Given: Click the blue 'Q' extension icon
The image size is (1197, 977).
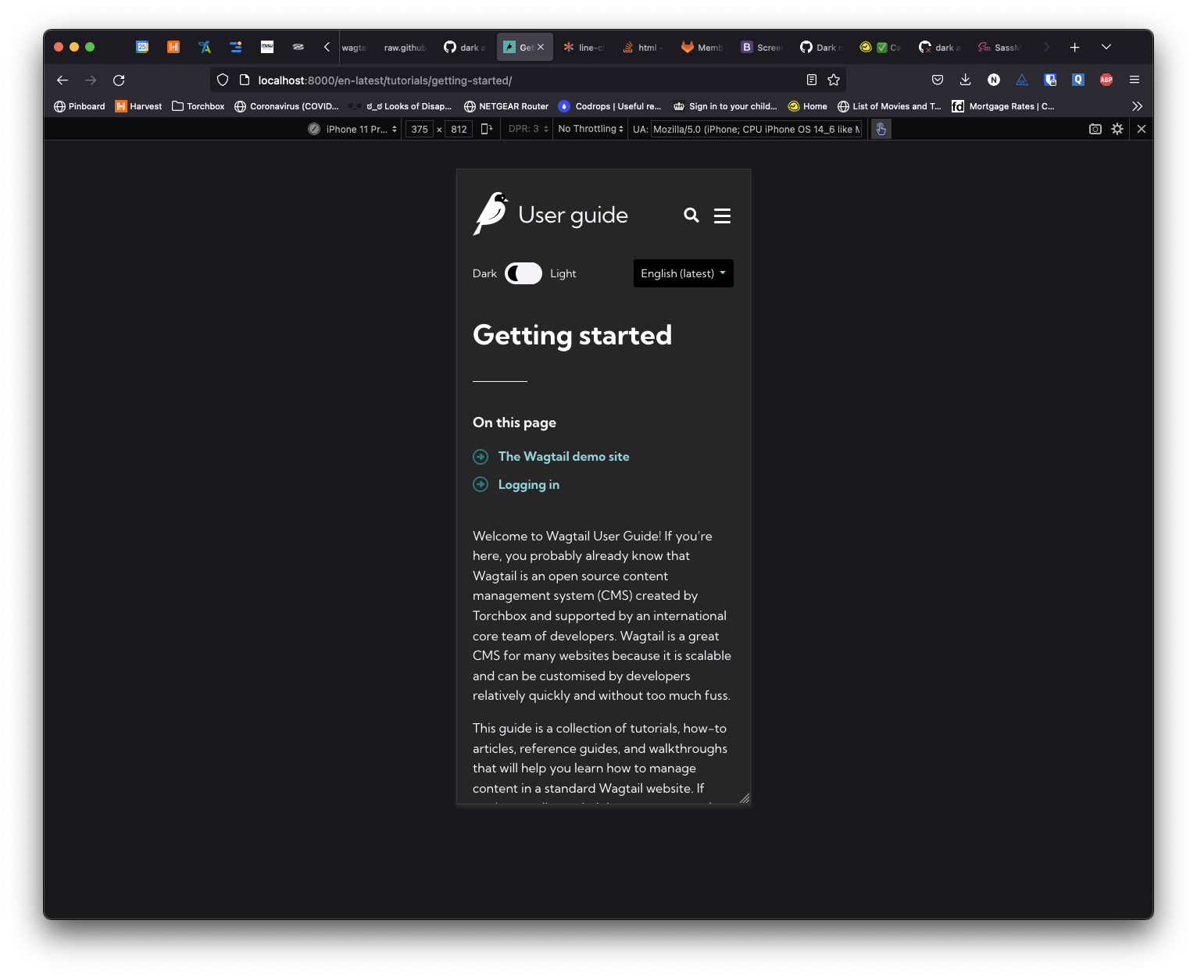Looking at the screenshot, I should point(1078,80).
